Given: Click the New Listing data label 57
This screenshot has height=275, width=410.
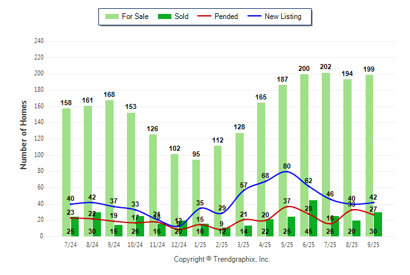Looking at the screenshot, I should [x=244, y=186].
